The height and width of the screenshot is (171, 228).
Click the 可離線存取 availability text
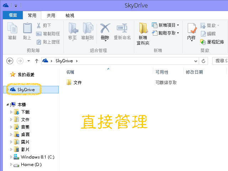click(166, 83)
